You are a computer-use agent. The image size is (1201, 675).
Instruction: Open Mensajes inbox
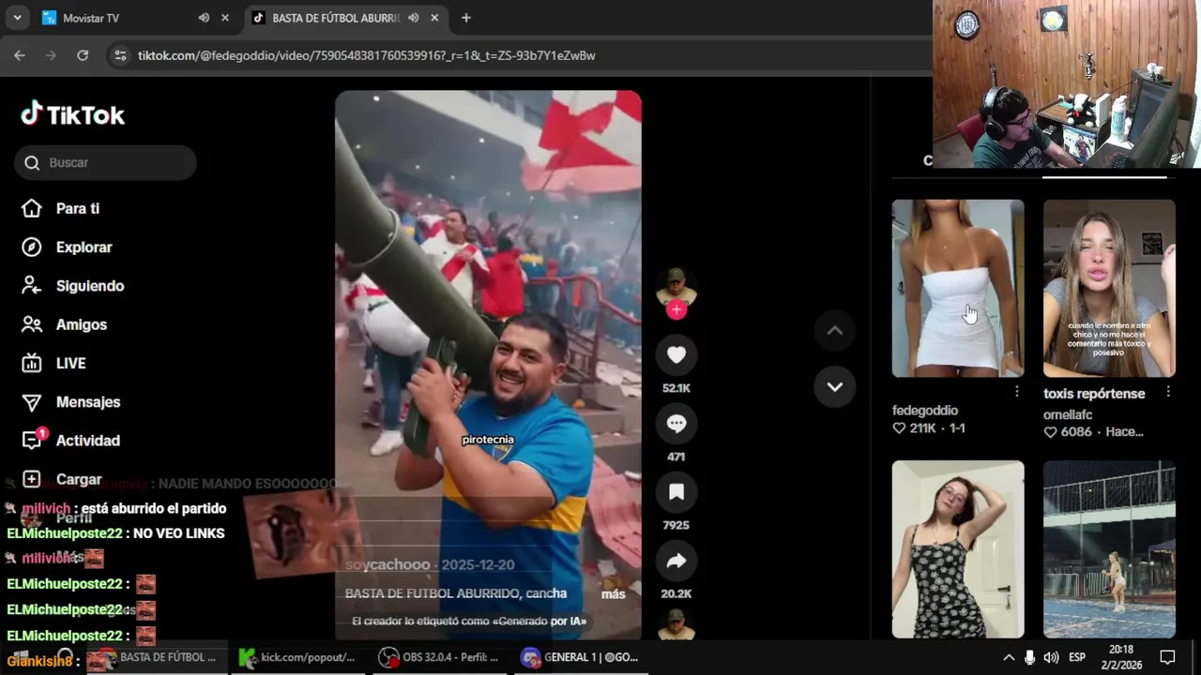(87, 401)
